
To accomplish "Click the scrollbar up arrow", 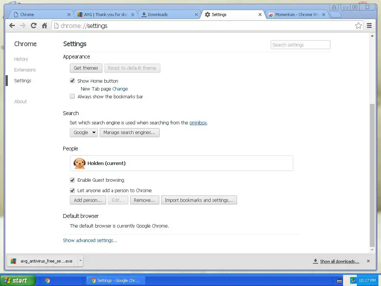I will point(372,36).
